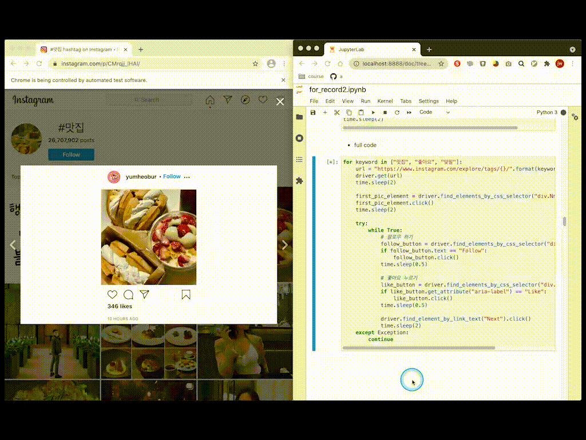Open a new tab in Instagram window
Screen dimensions: 586x440
141,49
